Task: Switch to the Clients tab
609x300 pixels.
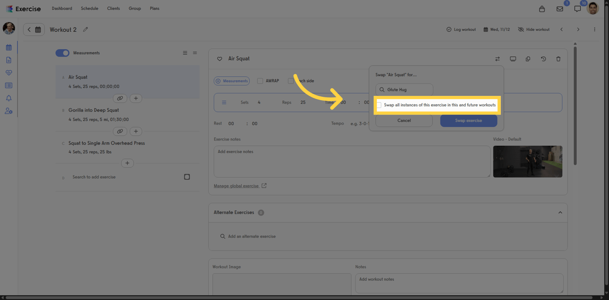Action: coord(113,8)
